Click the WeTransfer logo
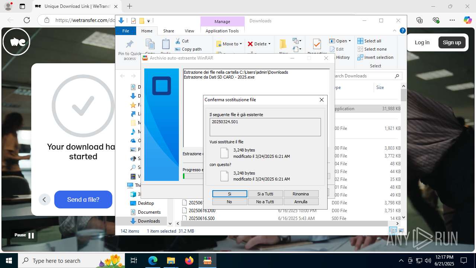The width and height of the screenshot is (476, 268). click(x=16, y=42)
